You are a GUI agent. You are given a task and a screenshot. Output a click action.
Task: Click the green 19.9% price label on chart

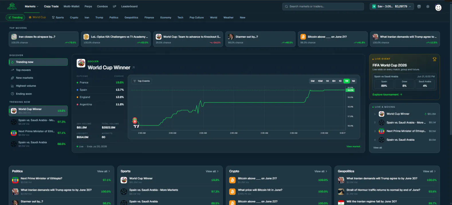pos(350,90)
